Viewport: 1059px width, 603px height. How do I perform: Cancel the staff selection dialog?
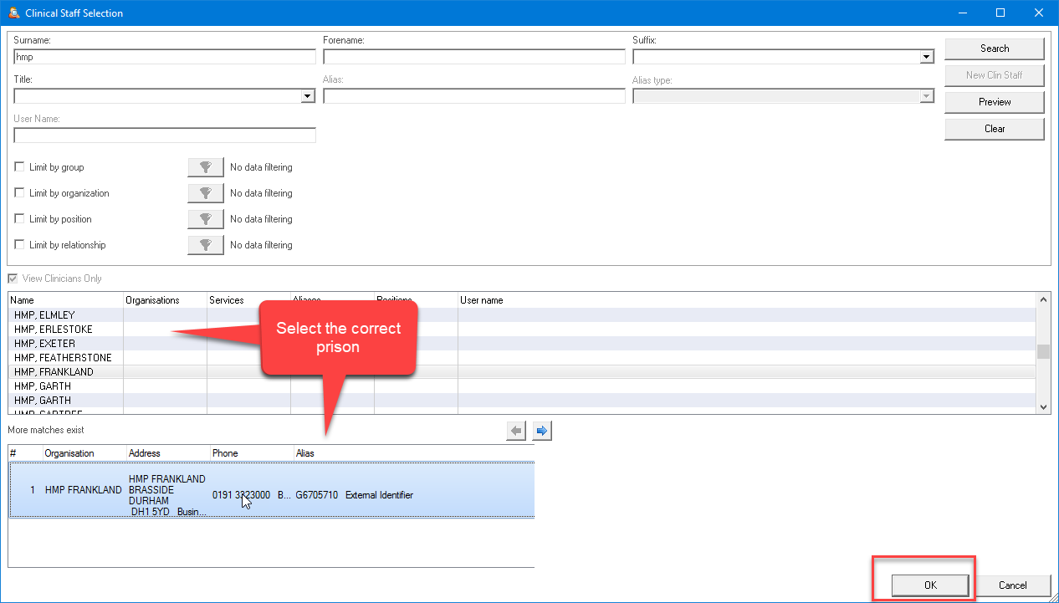point(1012,585)
